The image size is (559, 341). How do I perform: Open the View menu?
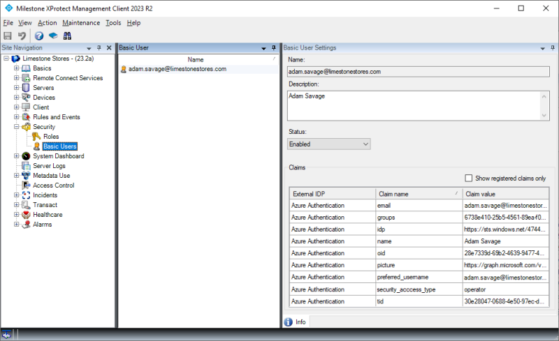25,23
